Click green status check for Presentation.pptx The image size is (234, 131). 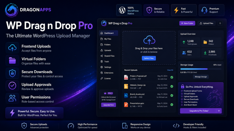pyautogui.click(x=172, y=105)
